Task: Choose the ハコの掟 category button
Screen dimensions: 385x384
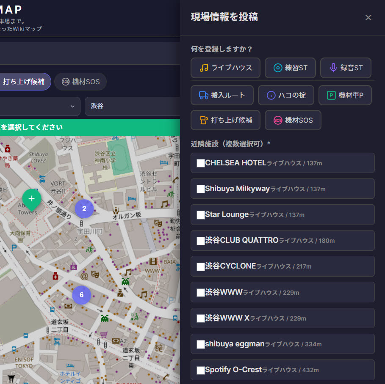Action: pyautogui.click(x=286, y=95)
